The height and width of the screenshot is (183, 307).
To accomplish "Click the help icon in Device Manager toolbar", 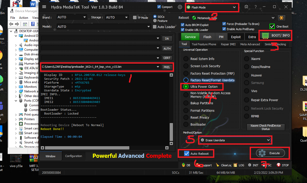I will click(x=33, y=24).
